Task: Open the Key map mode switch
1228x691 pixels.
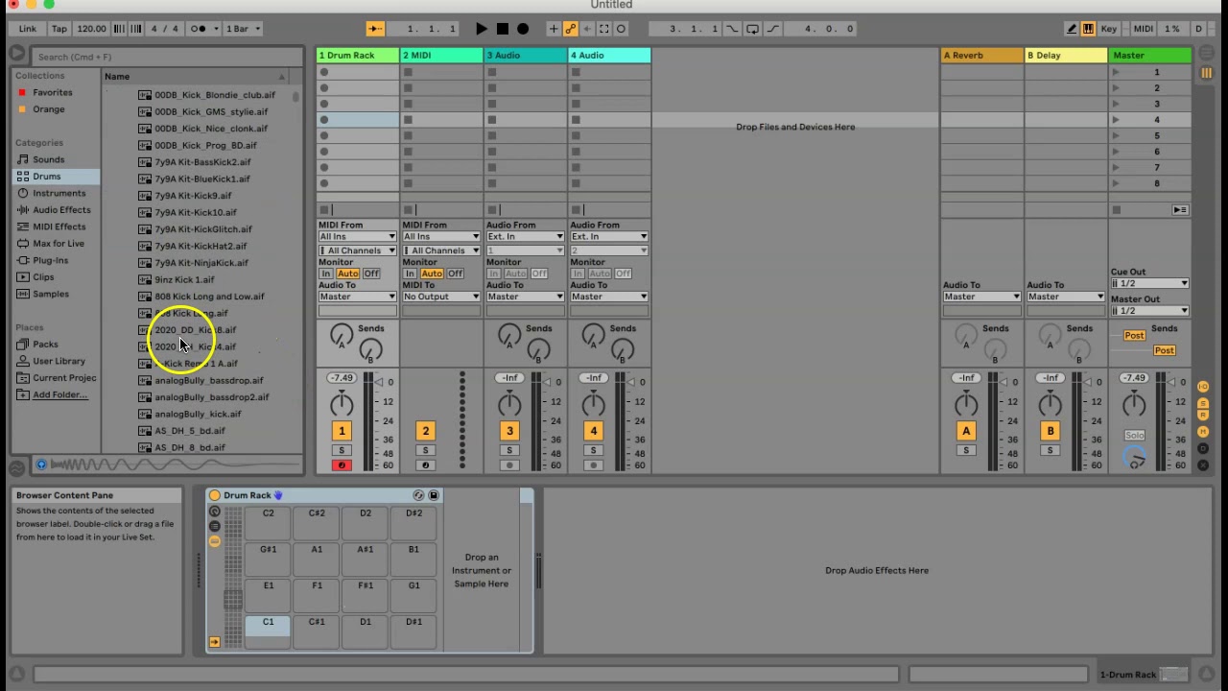Action: point(1109,29)
